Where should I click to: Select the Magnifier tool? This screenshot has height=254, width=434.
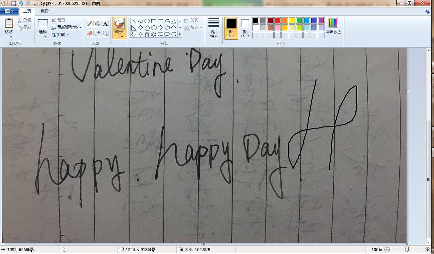(x=105, y=34)
